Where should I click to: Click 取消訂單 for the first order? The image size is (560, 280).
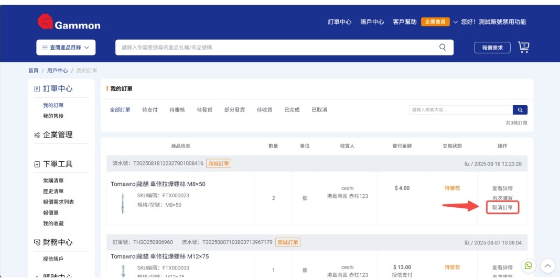click(502, 208)
